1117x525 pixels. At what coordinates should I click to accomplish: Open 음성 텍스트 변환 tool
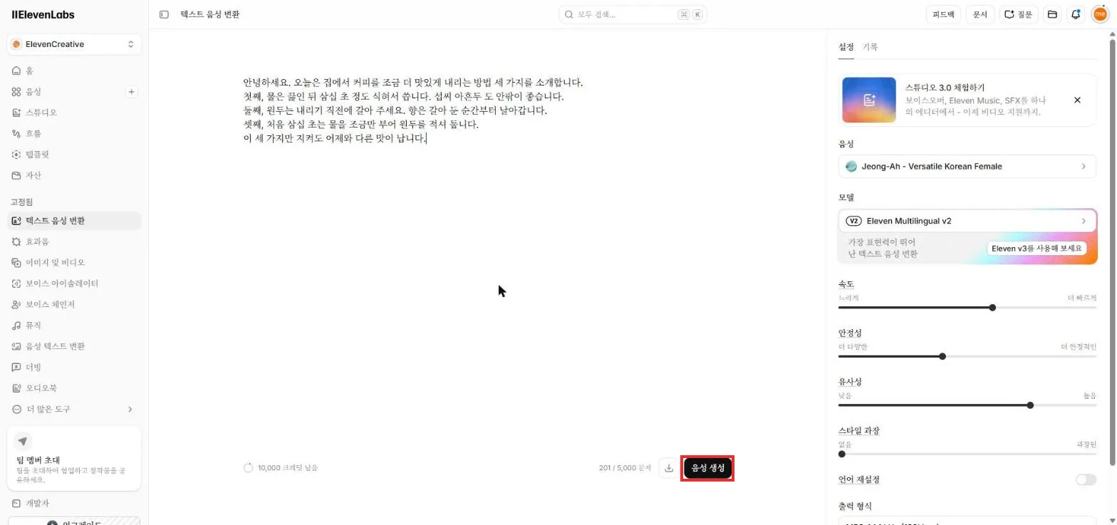coord(74,346)
